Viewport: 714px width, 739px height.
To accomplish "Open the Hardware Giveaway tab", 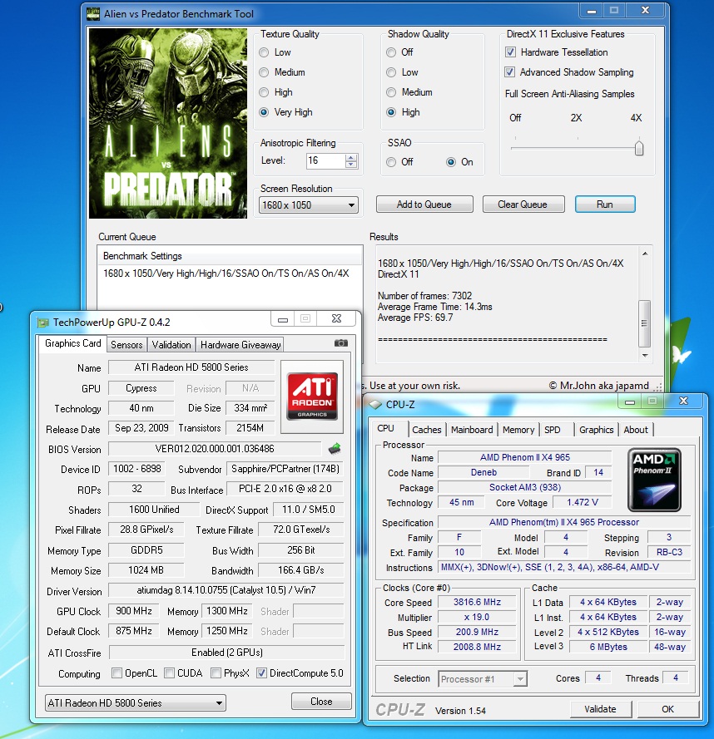I will point(240,345).
